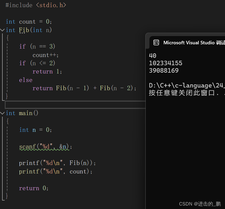Click the 'int n = 0;' declaration
The height and width of the screenshot is (209, 225).
coord(36,130)
